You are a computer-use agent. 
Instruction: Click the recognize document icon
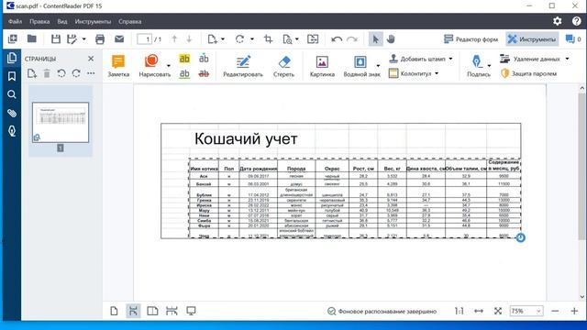point(287,38)
